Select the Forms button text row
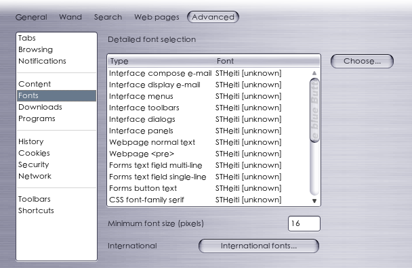Viewport: 412px width, 268px height. pos(209,188)
